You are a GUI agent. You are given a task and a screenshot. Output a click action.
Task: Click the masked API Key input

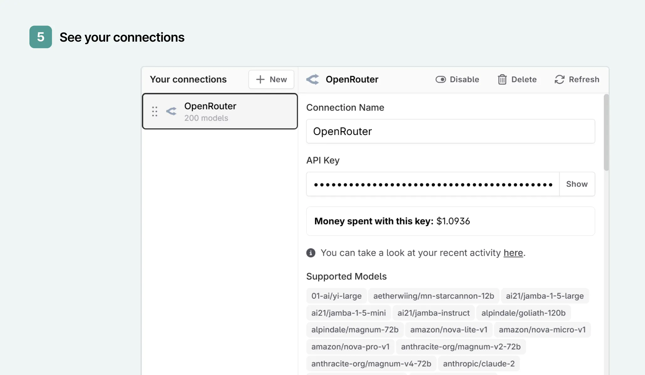432,184
